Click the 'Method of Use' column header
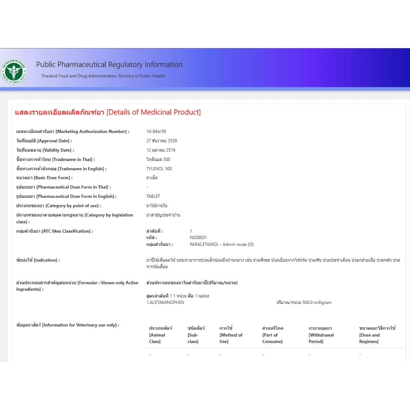 (x=231, y=335)
